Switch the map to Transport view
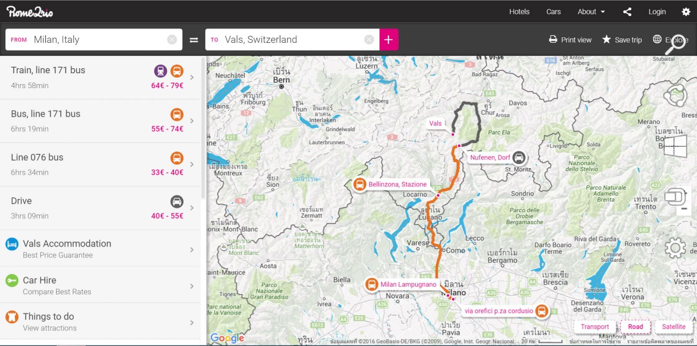The height and width of the screenshot is (346, 697). point(594,327)
